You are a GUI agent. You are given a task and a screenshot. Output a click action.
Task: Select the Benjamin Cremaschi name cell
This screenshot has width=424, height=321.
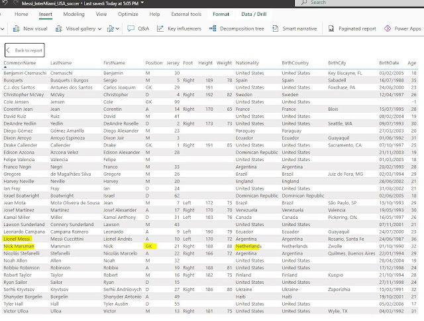(25, 73)
